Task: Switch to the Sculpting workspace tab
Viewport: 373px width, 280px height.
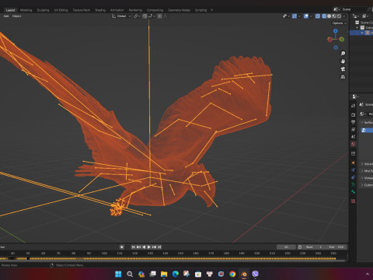Action: [x=43, y=10]
